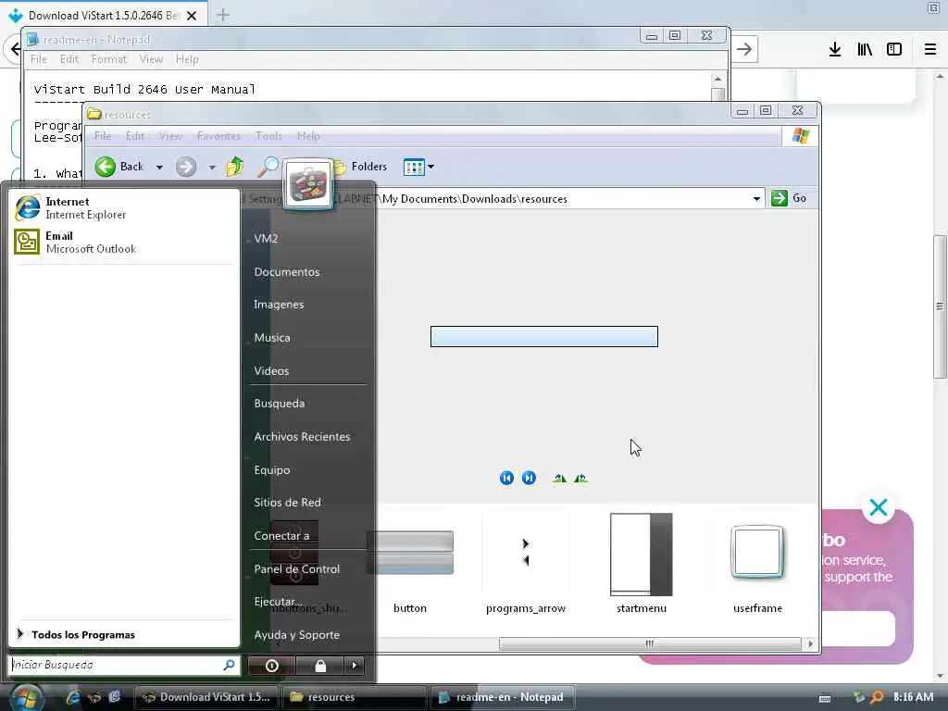Click the Up folder icon

coord(234,167)
